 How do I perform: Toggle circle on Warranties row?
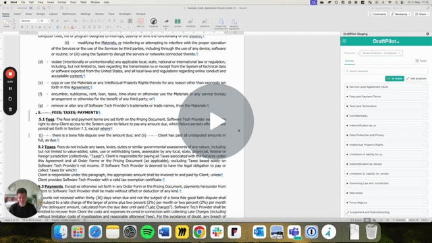click(425, 193)
